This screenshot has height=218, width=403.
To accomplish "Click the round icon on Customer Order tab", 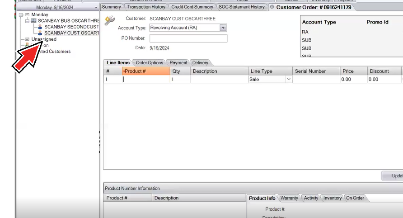I will point(272,7).
